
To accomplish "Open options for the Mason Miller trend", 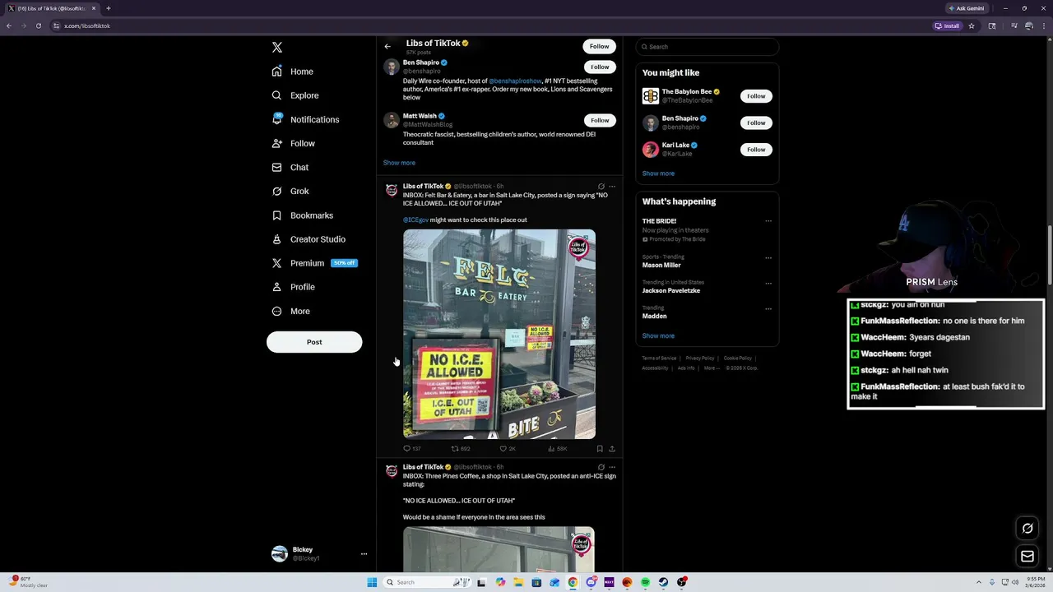I will click(x=768, y=257).
